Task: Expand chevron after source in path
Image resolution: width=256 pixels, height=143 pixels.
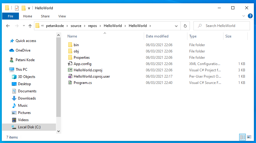Action: tap(85, 26)
